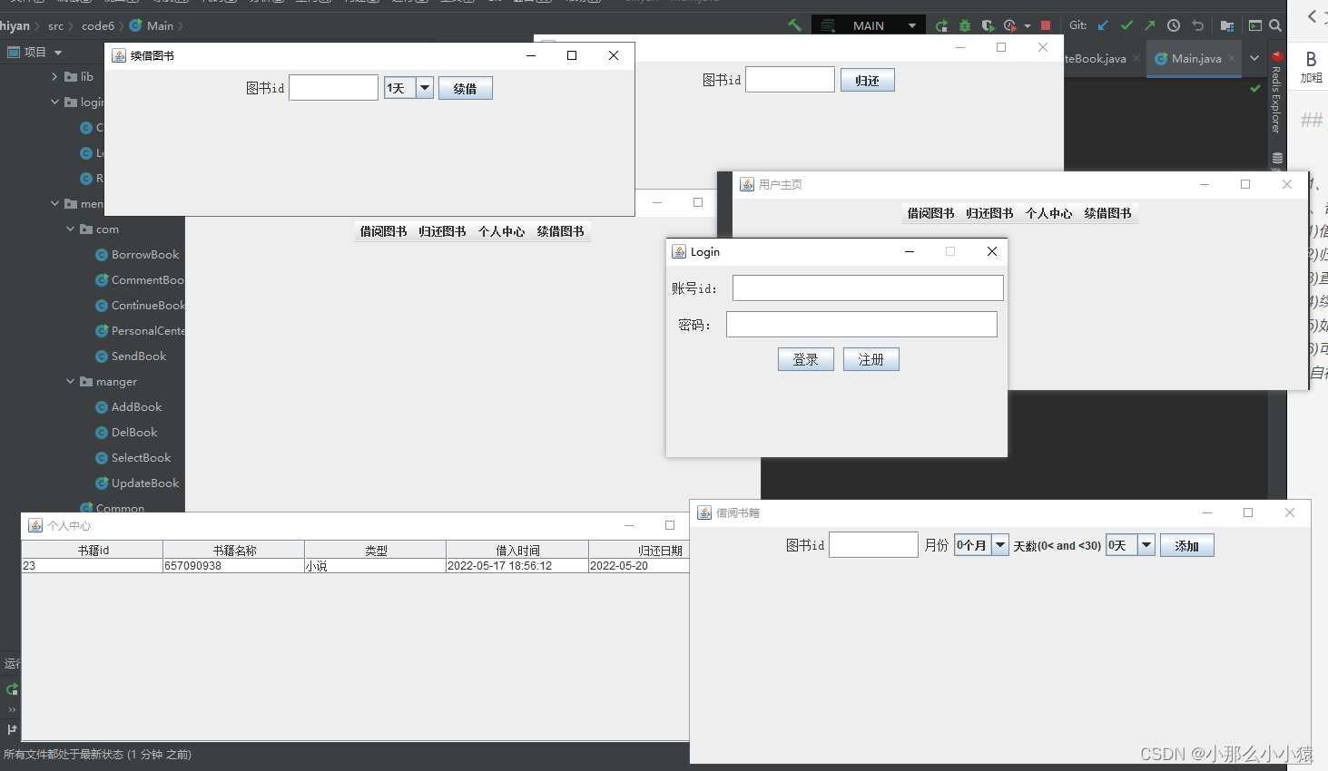Click the 密码 input field
Image resolution: width=1328 pixels, height=771 pixels.
pyautogui.click(x=861, y=324)
